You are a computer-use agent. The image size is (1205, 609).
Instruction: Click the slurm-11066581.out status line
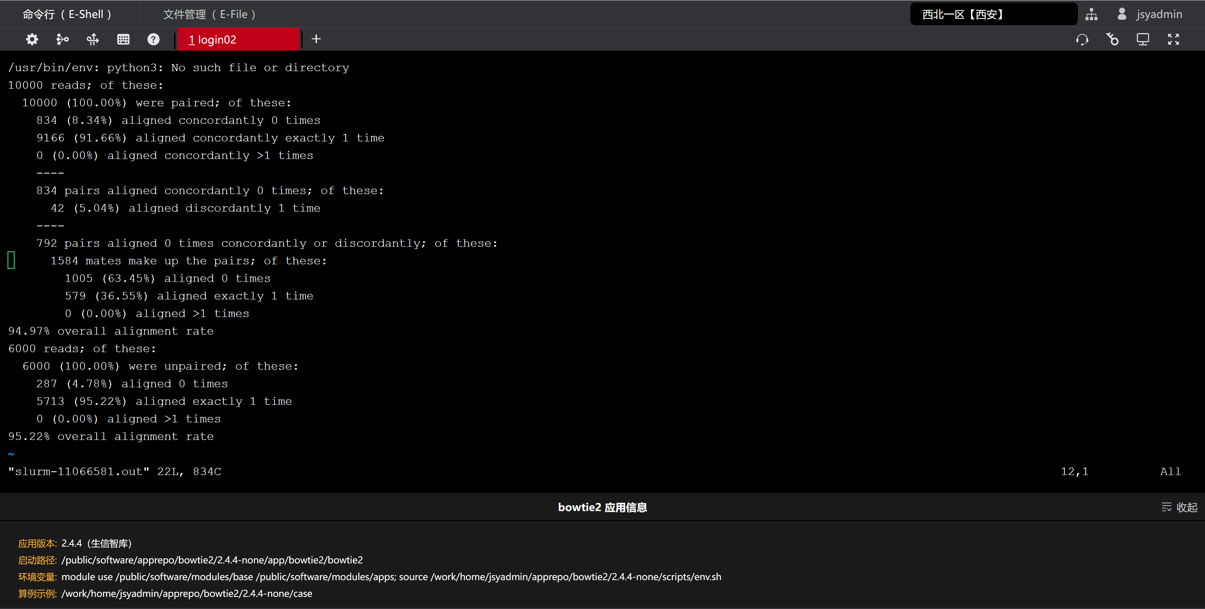[115, 471]
